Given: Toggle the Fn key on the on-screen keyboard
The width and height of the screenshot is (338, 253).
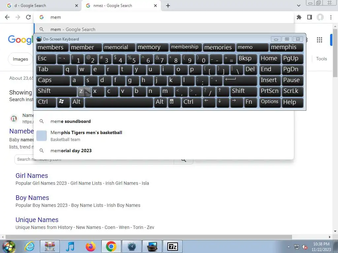Looking at the screenshot, I should (x=251, y=103).
